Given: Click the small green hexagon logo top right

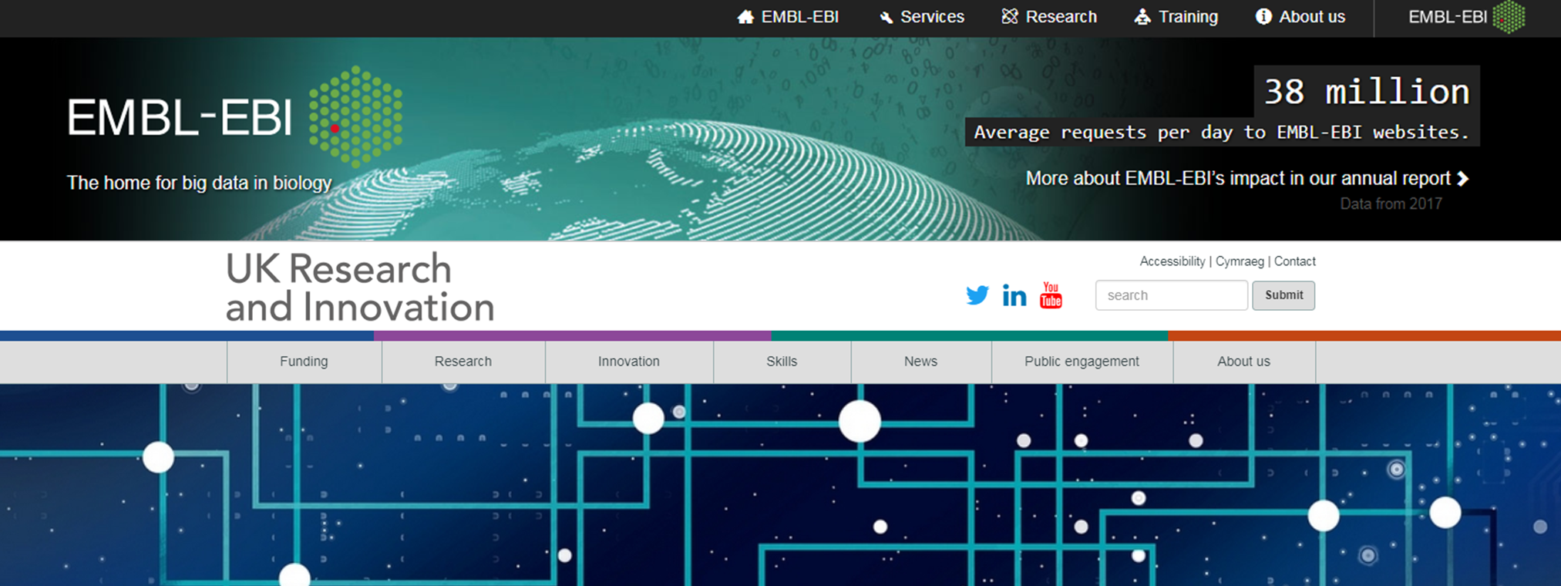Looking at the screenshot, I should coord(1509,17).
